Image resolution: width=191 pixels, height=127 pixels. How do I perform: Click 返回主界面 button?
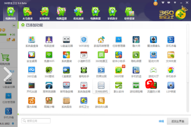pos(178,121)
